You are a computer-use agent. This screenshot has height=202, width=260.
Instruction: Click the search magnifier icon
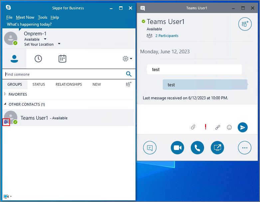point(129,74)
